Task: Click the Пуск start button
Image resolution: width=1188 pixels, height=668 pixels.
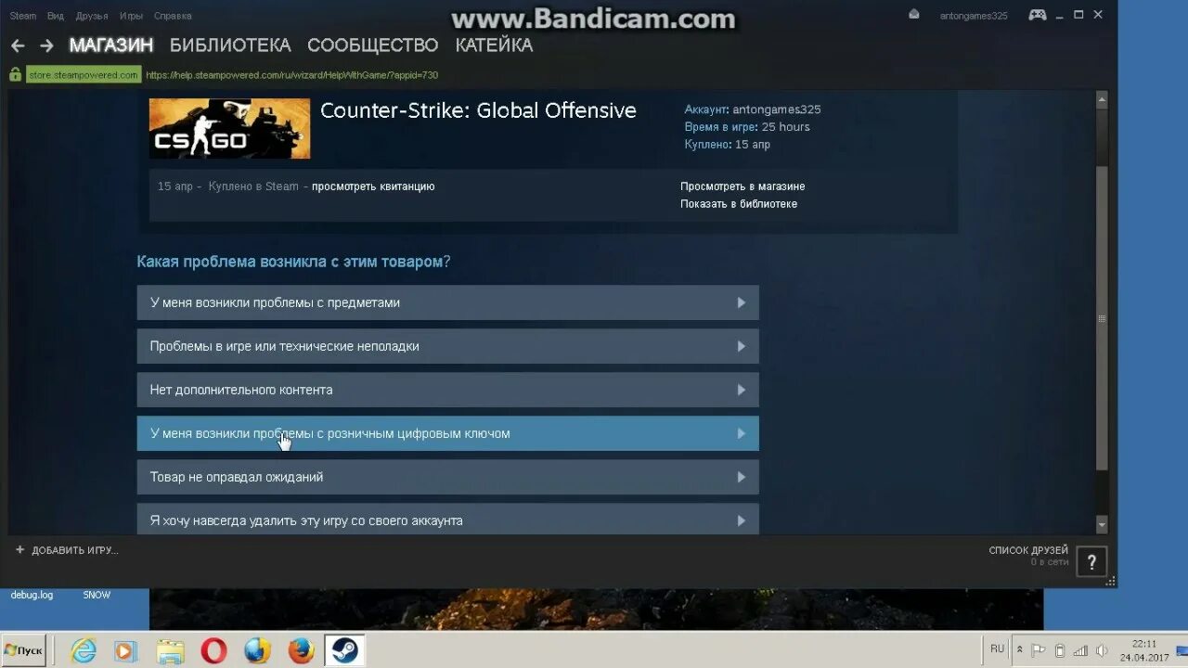Action: tap(24, 649)
